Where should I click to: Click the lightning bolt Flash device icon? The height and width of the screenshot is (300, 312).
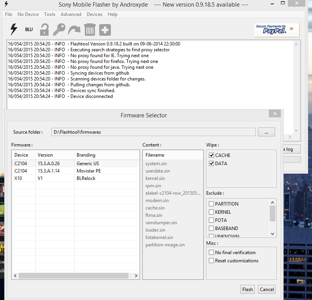click(x=14, y=30)
